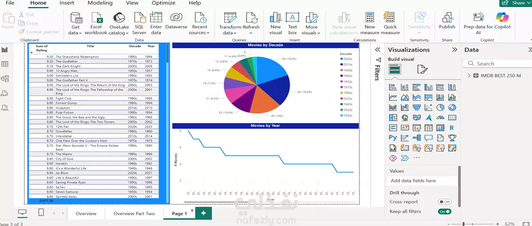Collapse the Visualizations pane
This screenshot has width=532, height=226.
[x=455, y=50]
